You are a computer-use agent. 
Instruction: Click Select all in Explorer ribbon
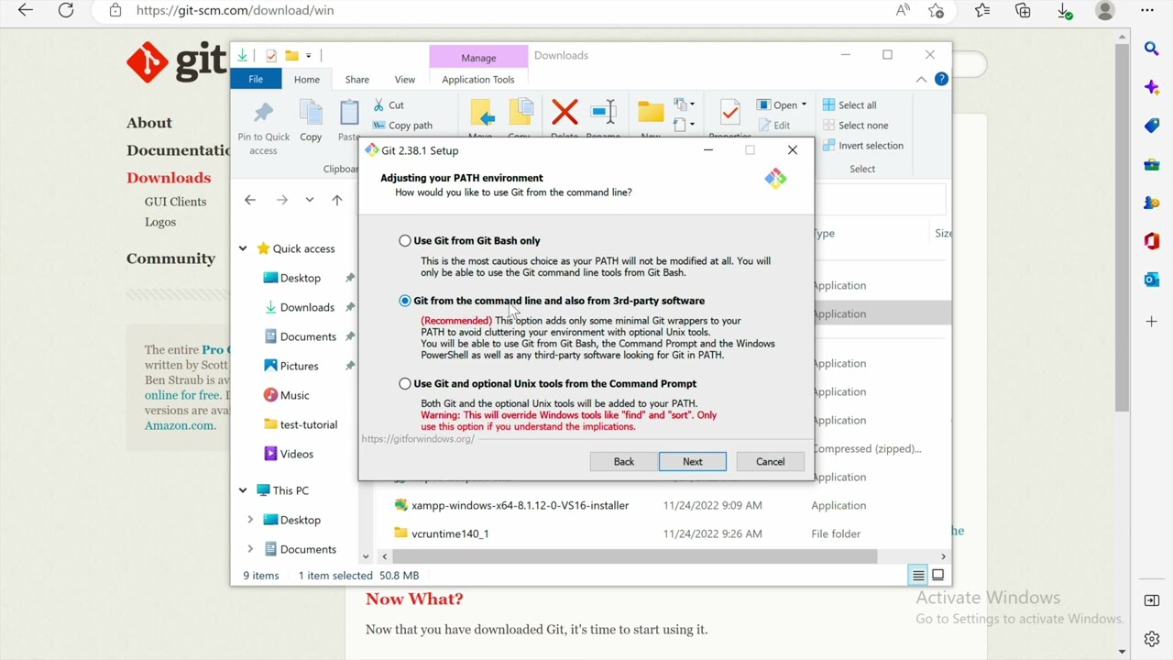850,105
